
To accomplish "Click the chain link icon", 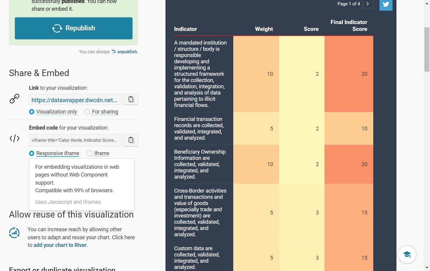I will [15, 98].
